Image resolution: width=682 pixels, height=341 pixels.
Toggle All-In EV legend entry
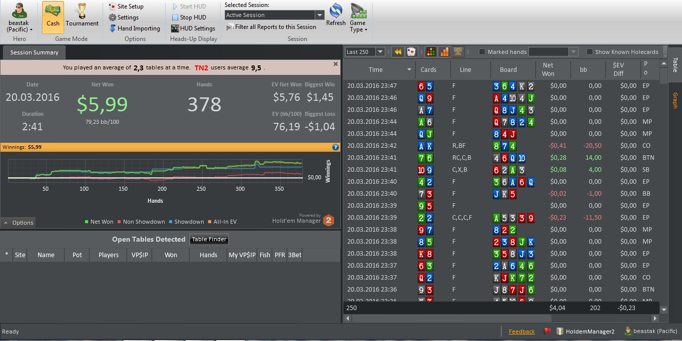click(x=222, y=222)
